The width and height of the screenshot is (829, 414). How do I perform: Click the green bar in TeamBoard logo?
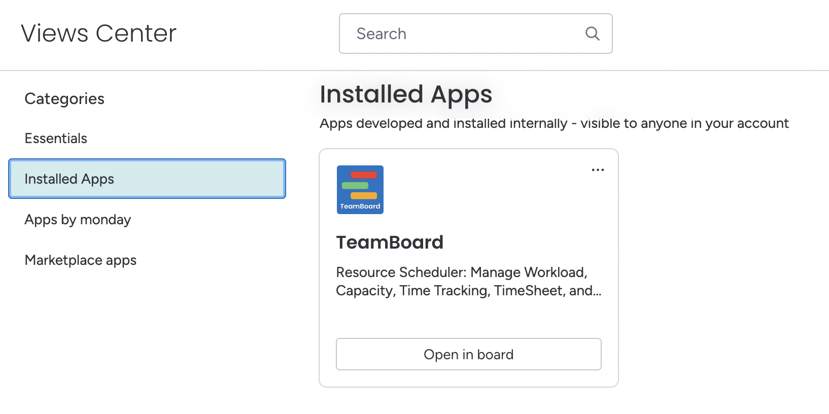355,185
